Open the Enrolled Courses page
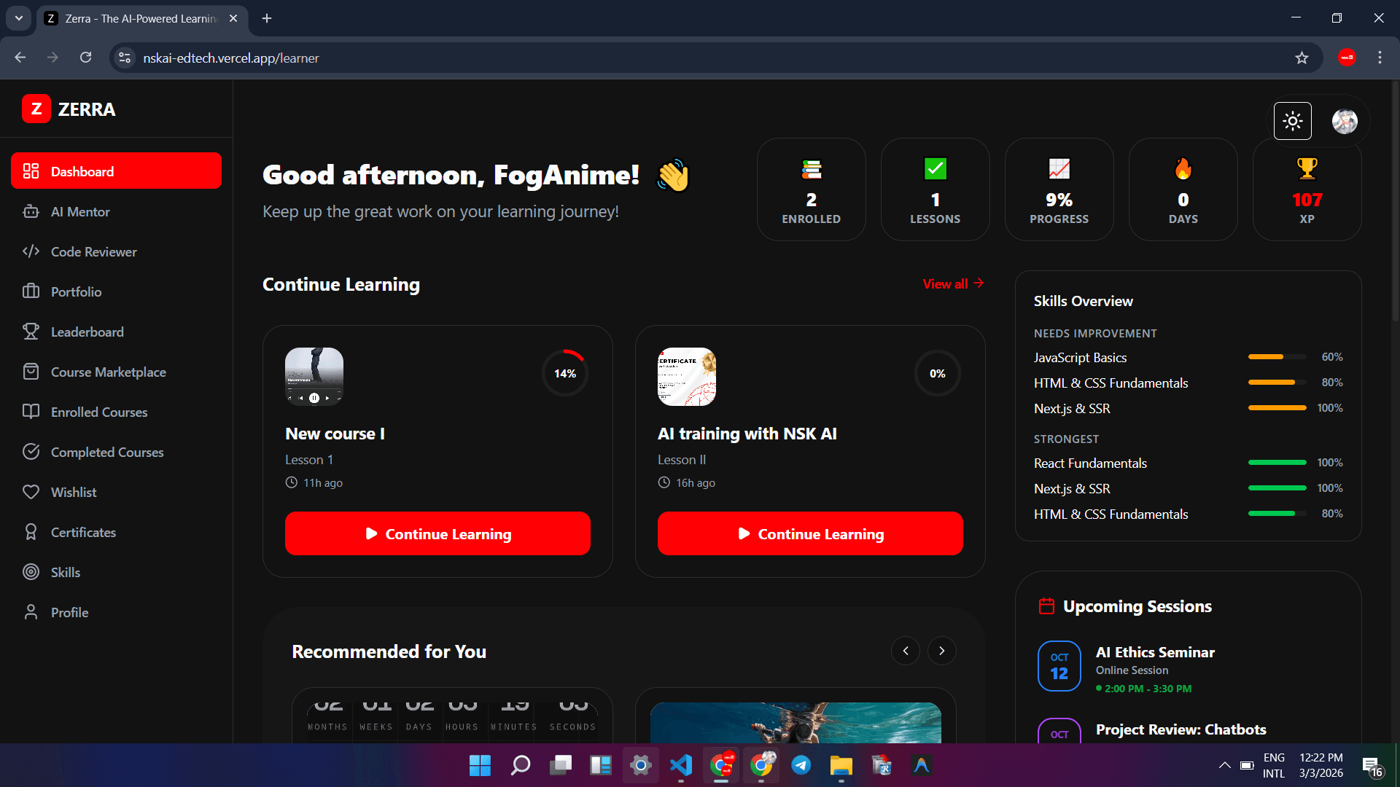Image resolution: width=1400 pixels, height=787 pixels. coord(98,412)
